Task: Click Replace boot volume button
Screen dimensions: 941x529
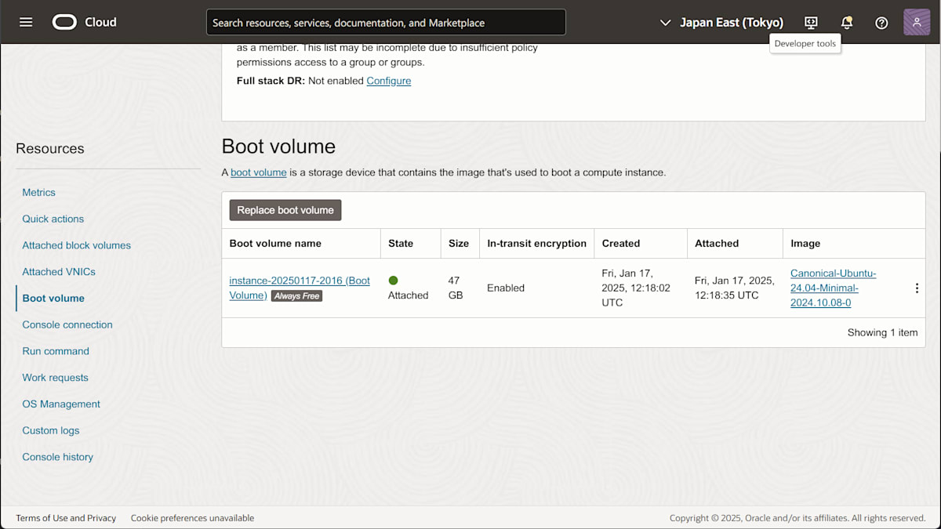Action: pyautogui.click(x=285, y=210)
